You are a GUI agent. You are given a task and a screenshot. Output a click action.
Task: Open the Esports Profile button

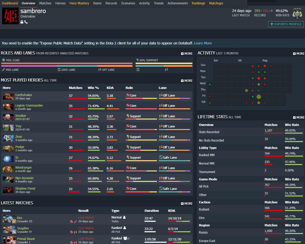[286, 24]
